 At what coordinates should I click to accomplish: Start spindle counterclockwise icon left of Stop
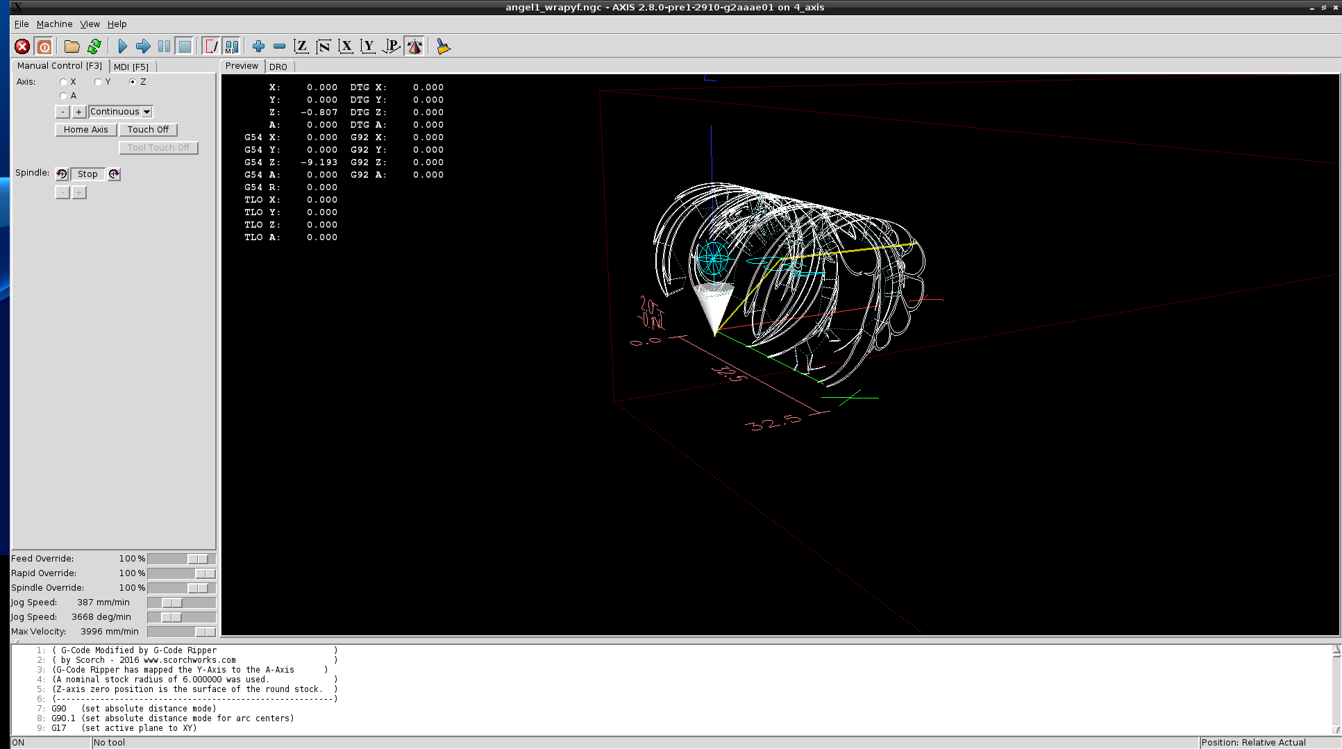(x=62, y=174)
